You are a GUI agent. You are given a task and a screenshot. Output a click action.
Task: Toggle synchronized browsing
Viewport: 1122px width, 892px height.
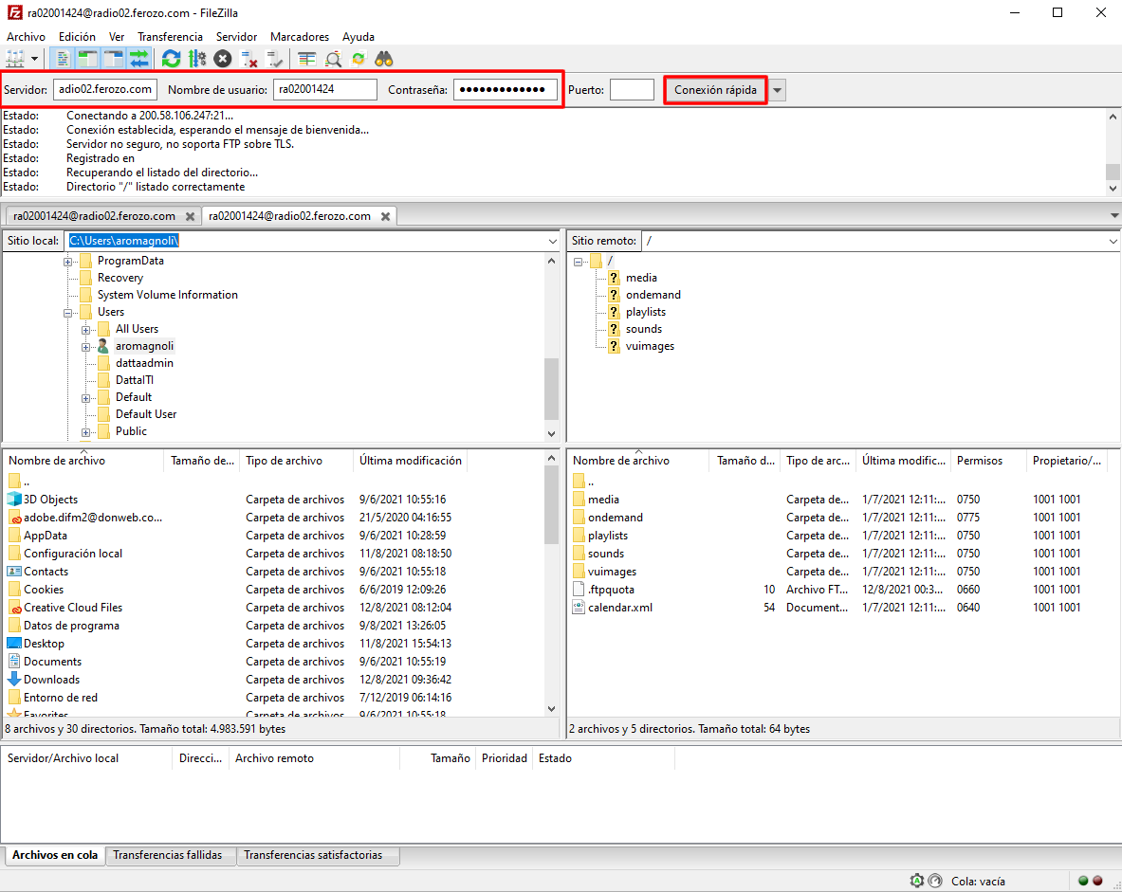tap(359, 59)
